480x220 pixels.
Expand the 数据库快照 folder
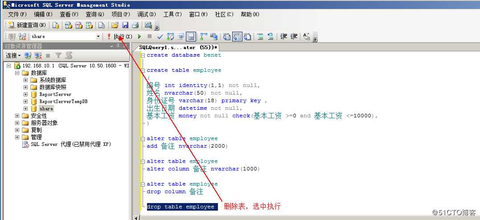point(25,87)
